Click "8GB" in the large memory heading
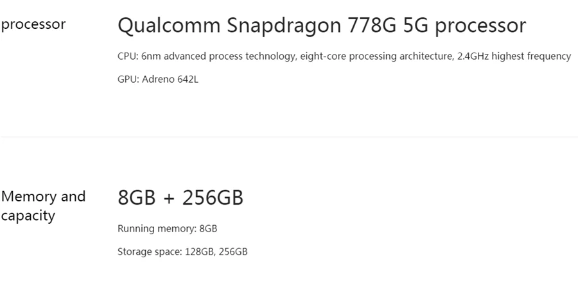Screen dimensions: 578x297 pyautogui.click(x=137, y=198)
